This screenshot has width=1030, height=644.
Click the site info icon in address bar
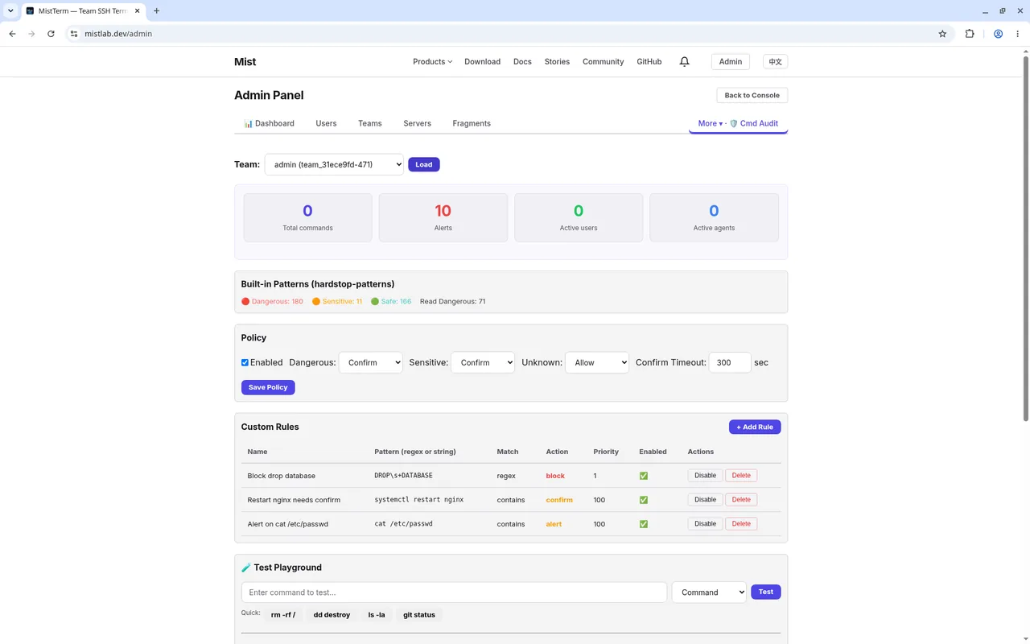click(73, 34)
